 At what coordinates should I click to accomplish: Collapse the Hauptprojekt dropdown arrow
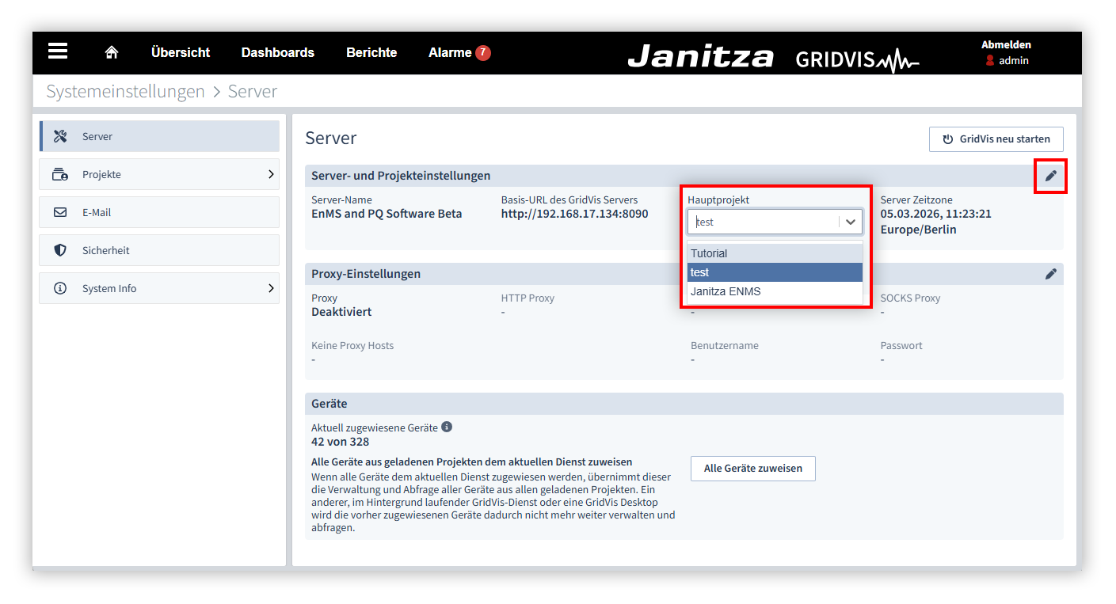(x=851, y=222)
